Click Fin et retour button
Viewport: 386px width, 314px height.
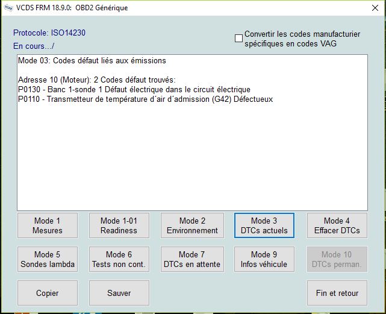pos(337,293)
